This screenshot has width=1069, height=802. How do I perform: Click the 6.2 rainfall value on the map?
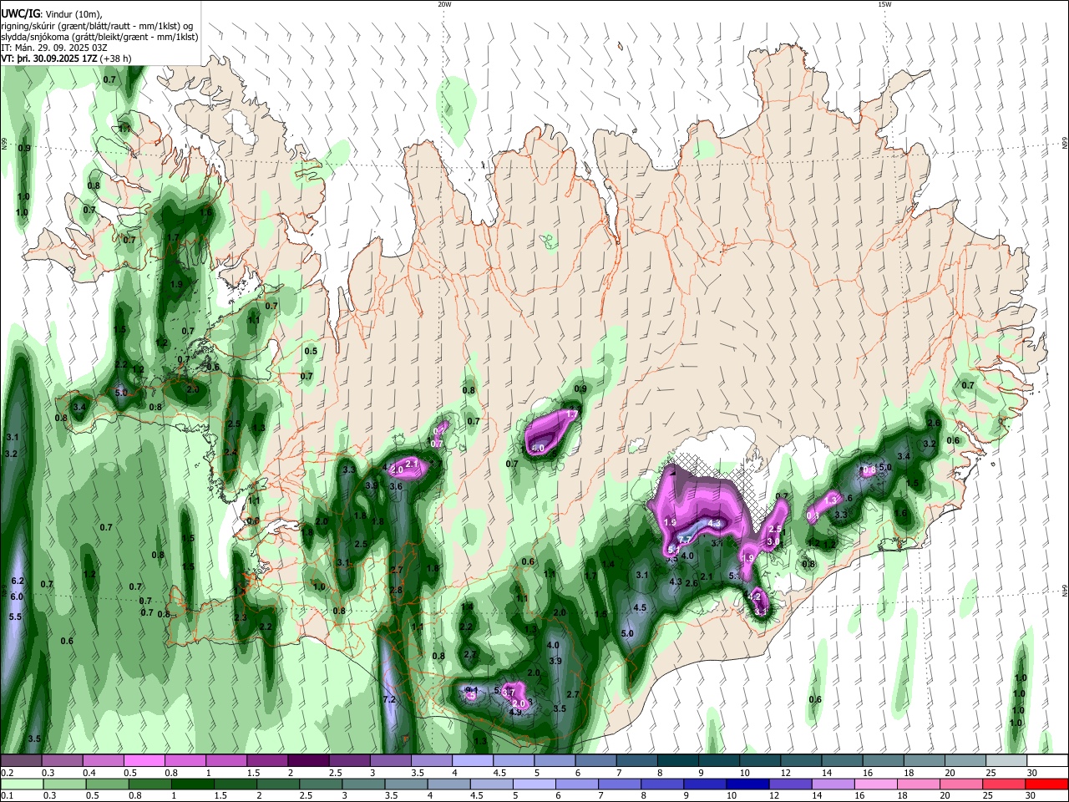17,581
